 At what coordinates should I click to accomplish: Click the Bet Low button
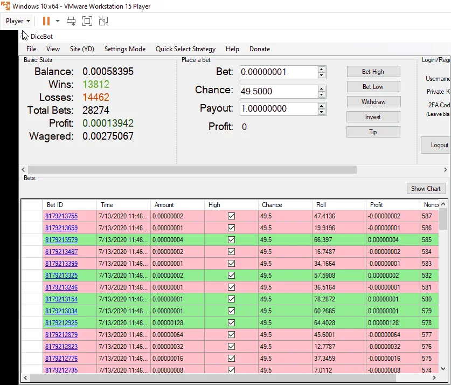coord(373,87)
